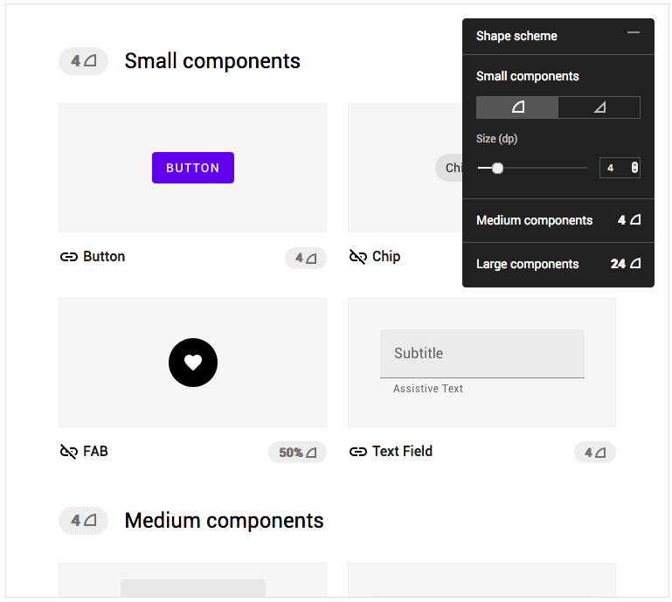The image size is (672, 602).
Task: Expand Large components in the Shape scheme panel
Action: point(558,264)
